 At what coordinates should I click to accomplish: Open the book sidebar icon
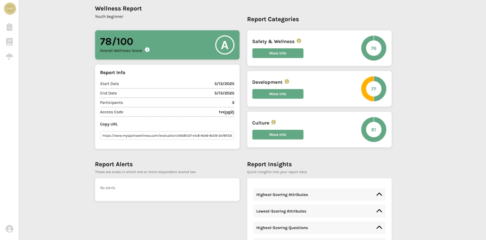click(9, 42)
